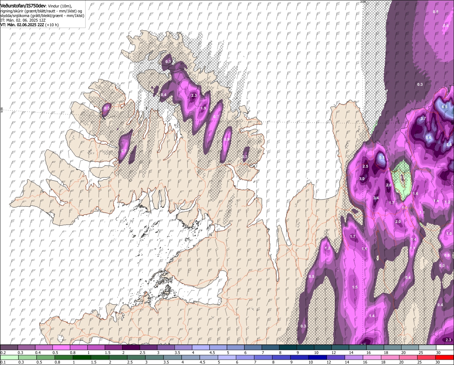The height and width of the screenshot is (365, 454).
Task: Click the lower legend navy swatch starting at 10
Action: [318, 358]
